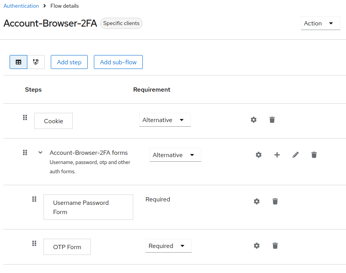Image resolution: width=346 pixels, height=273 pixels.
Task: Delete the Username Password Form step
Action: (275, 201)
